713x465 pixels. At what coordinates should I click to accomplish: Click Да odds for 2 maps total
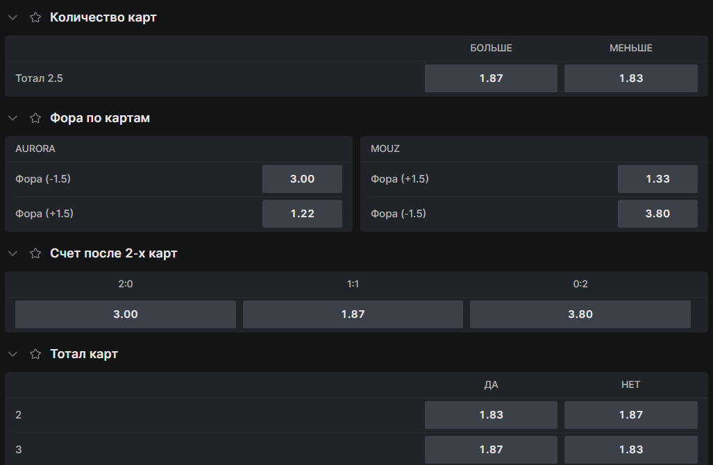491,415
